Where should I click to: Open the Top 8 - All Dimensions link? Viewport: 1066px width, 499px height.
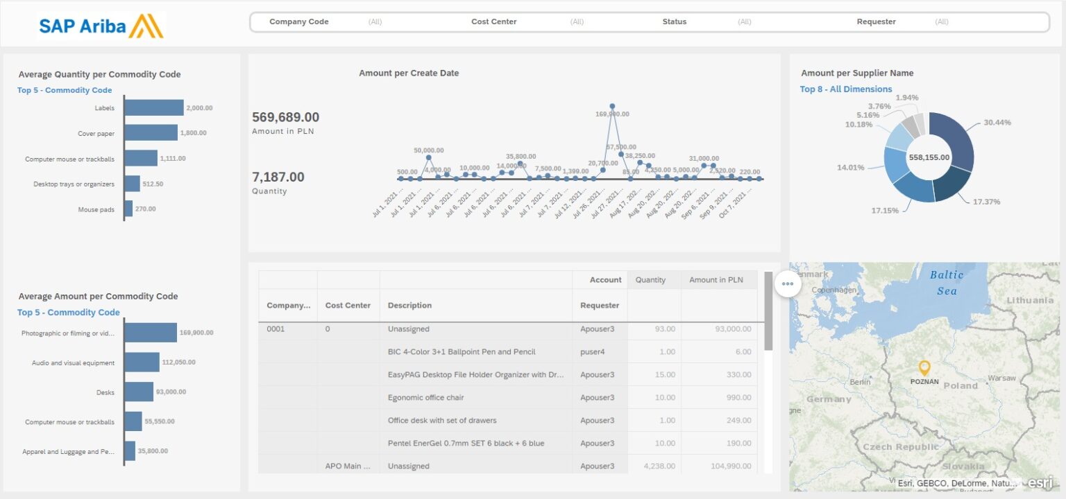tap(847, 89)
